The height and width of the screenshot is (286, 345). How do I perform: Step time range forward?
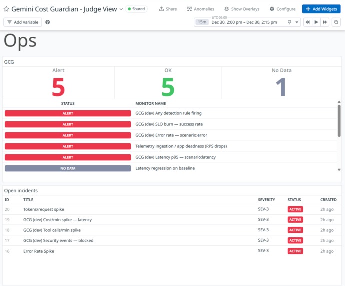tap(325, 22)
